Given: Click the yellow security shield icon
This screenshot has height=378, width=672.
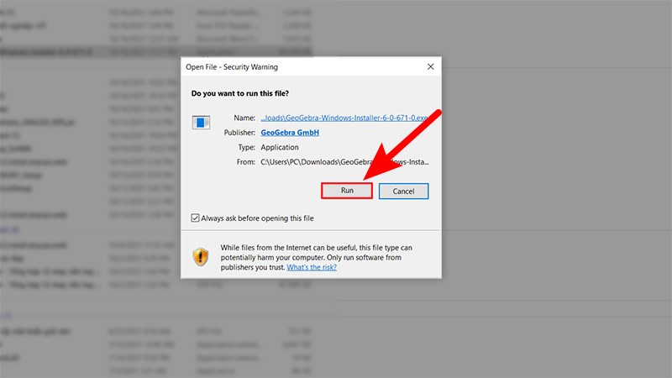Looking at the screenshot, I should (201, 257).
